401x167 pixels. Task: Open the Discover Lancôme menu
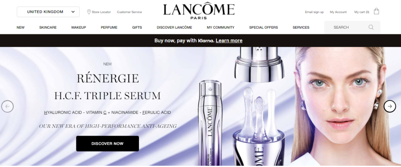pos(174,27)
